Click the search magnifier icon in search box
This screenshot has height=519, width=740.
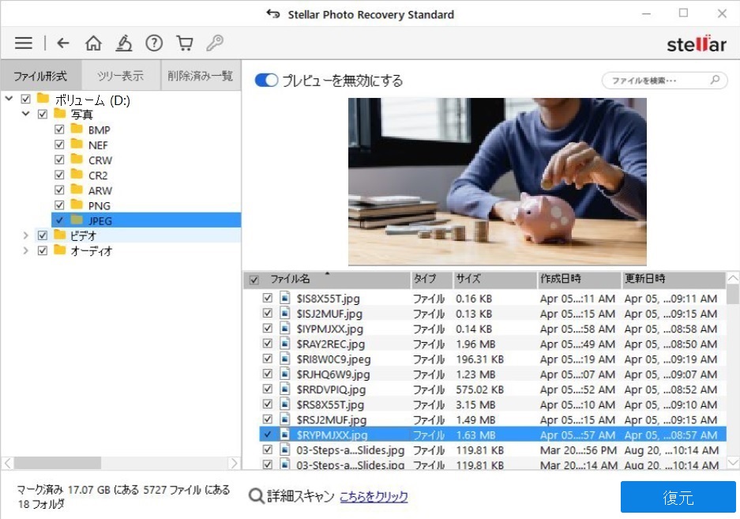(x=715, y=80)
